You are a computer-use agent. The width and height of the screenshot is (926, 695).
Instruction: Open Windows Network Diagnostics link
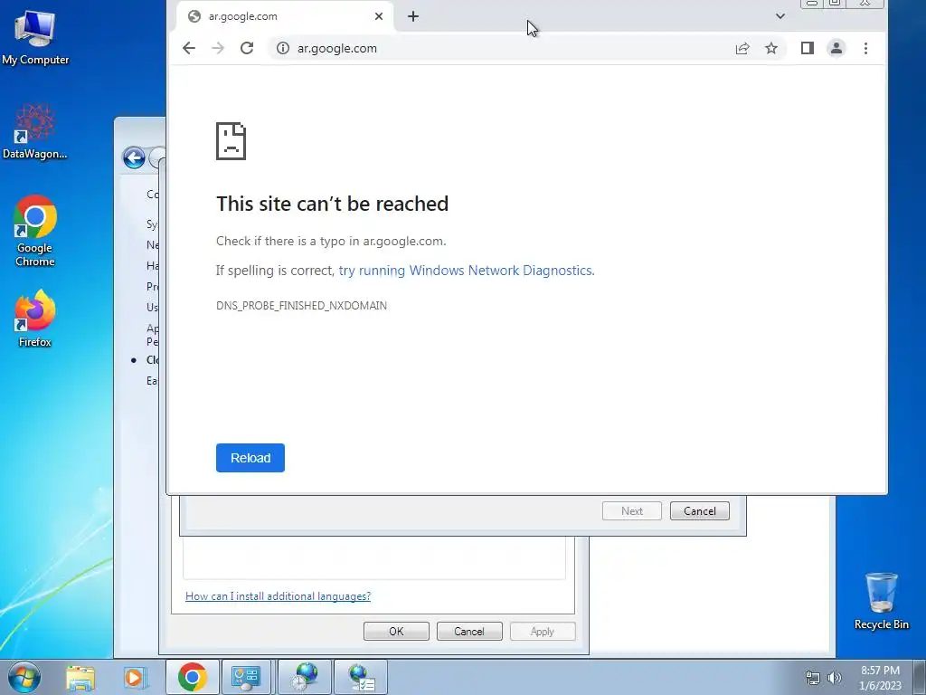[467, 271]
